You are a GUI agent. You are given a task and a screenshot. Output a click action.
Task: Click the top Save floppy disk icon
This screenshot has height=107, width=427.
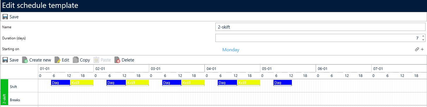point(5,17)
